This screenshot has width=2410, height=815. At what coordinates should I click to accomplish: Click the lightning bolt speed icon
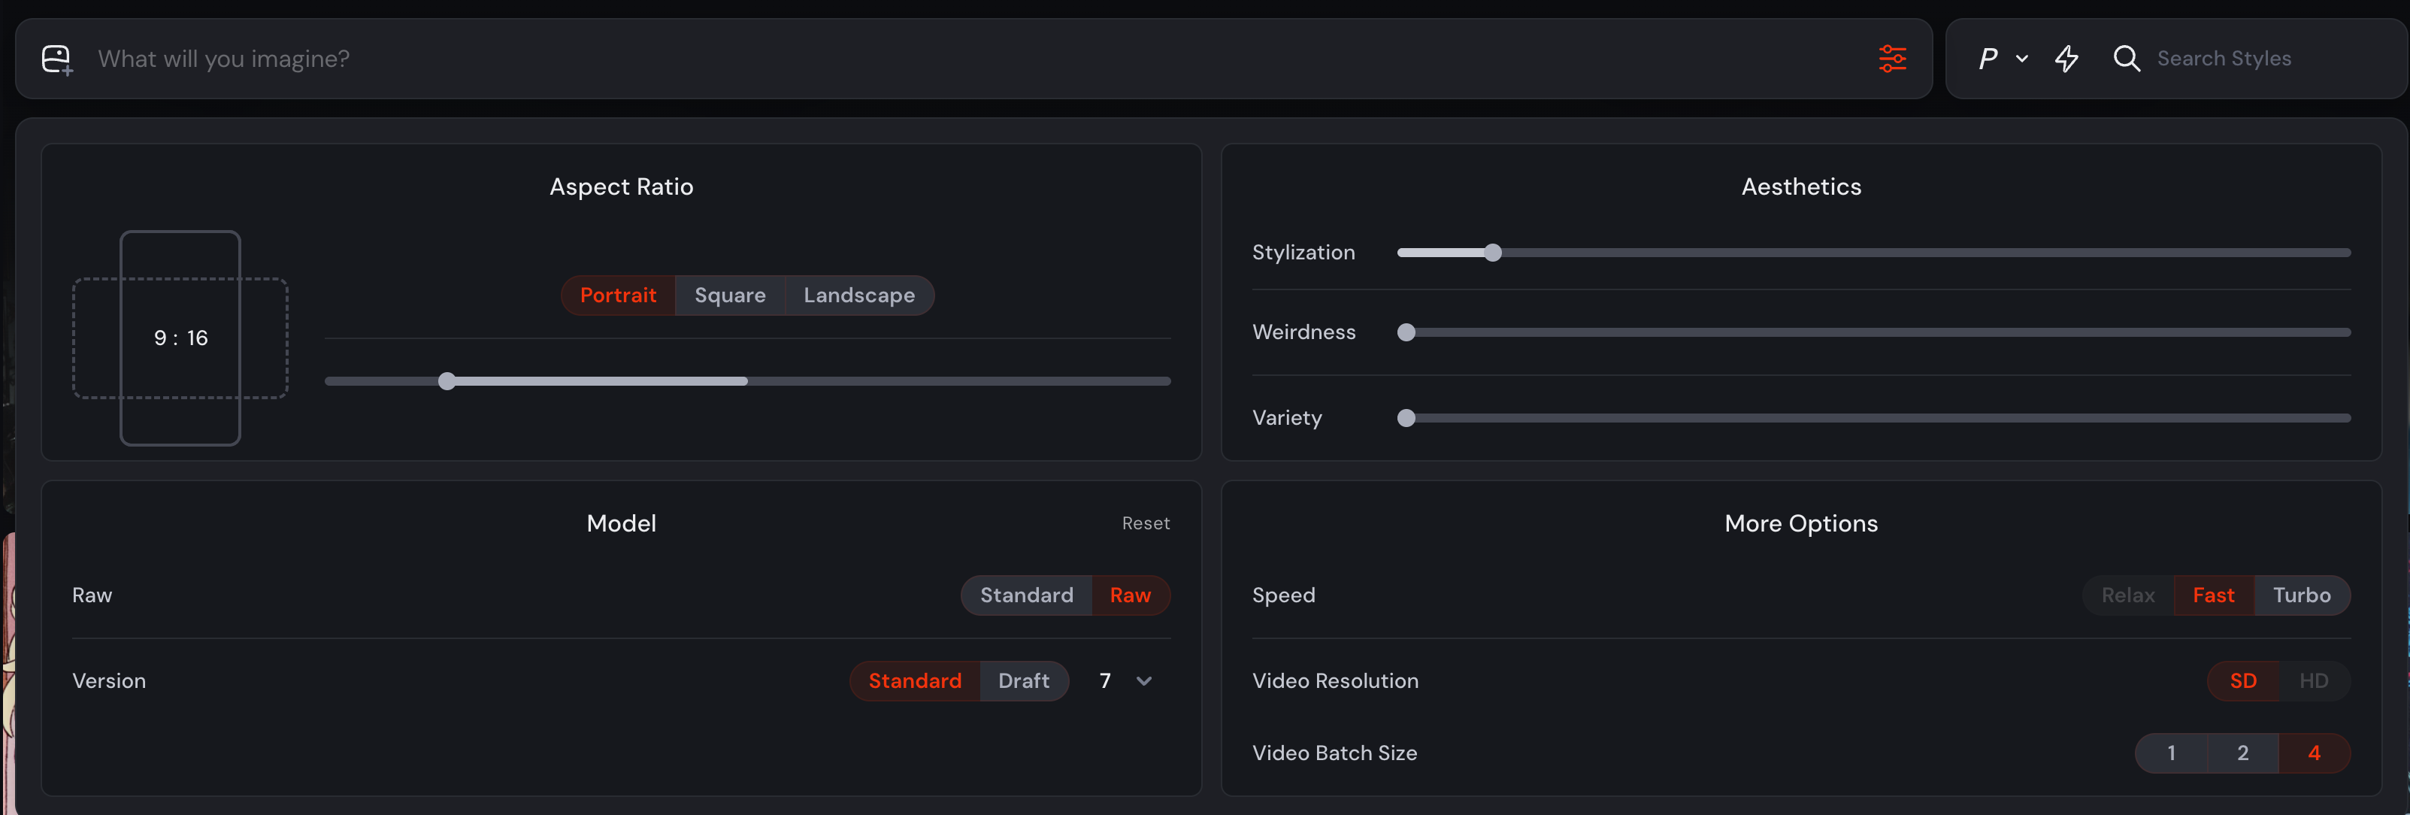point(2066,59)
